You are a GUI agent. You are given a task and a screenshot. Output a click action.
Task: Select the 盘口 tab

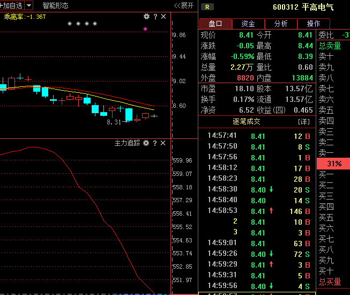[x=215, y=24]
